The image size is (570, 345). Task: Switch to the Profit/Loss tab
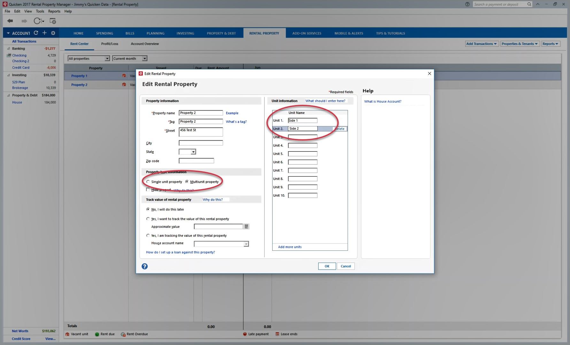[x=110, y=44]
